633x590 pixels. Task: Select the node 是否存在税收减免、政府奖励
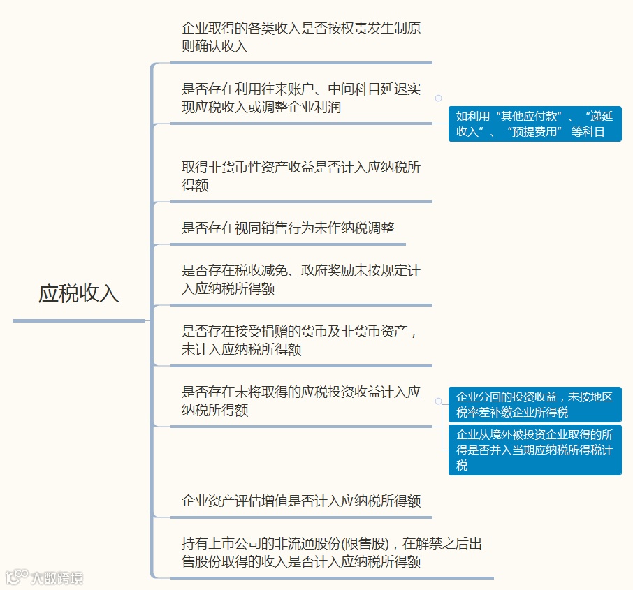tap(301, 279)
